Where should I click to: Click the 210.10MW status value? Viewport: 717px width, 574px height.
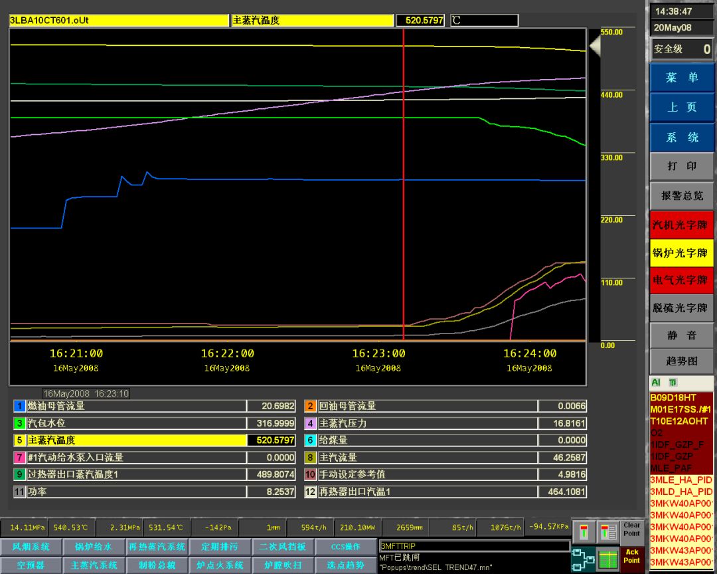click(358, 527)
